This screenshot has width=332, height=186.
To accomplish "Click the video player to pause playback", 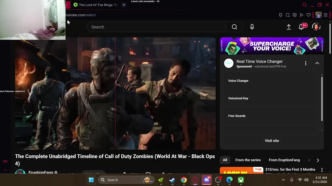I will (x=115, y=93).
